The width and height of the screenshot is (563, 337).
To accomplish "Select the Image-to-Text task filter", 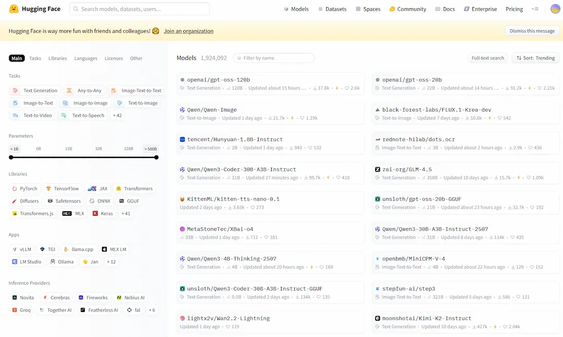I will tap(33, 103).
